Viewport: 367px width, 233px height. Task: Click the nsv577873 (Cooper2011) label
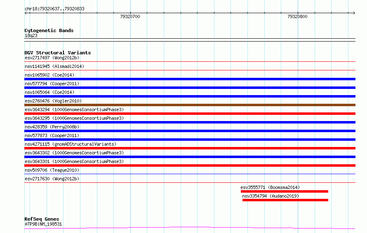coord(52,135)
